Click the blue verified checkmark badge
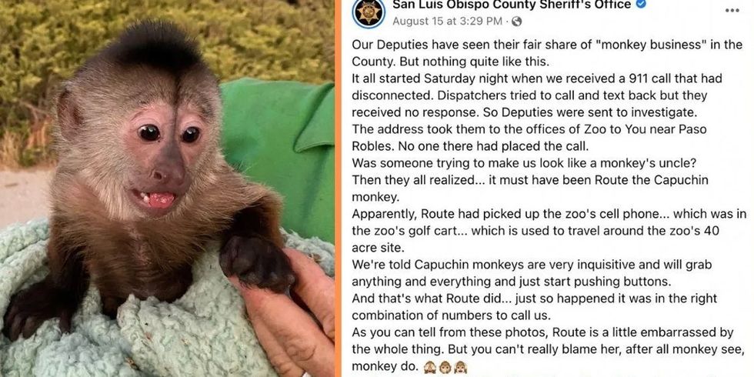 641,5
